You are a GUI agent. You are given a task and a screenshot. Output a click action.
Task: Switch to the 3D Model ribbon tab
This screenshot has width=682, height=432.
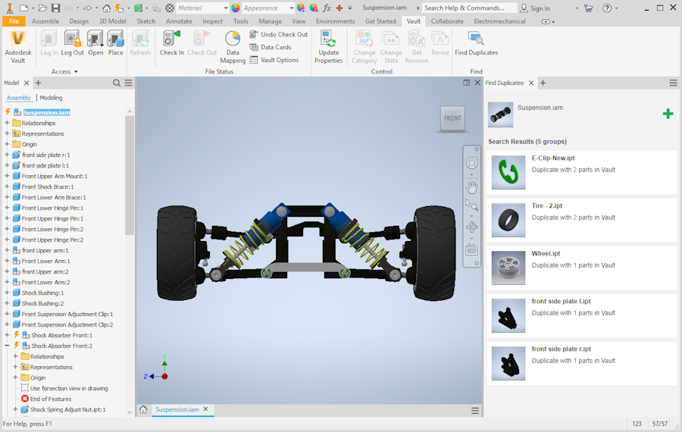click(x=113, y=21)
